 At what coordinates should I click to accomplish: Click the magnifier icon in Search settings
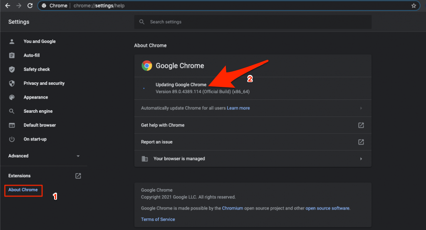click(142, 22)
